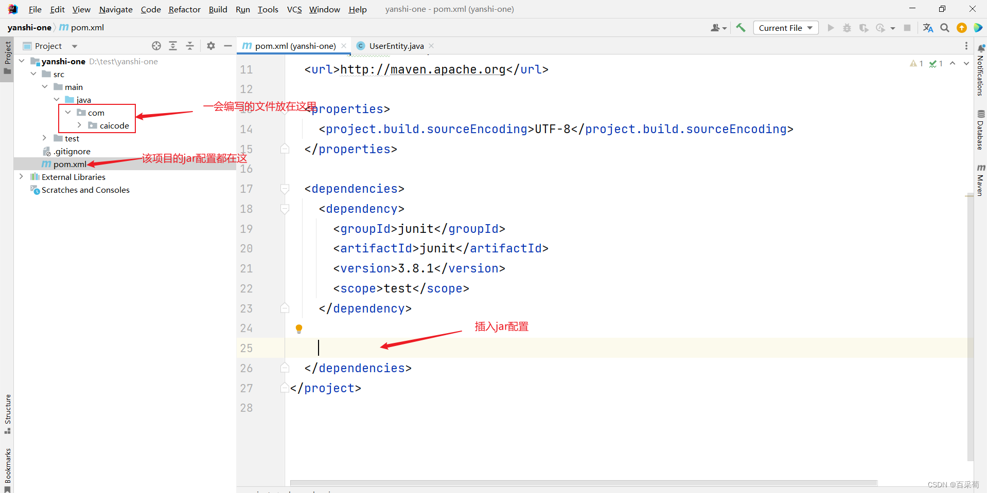Open the Tools menu

point(268,9)
